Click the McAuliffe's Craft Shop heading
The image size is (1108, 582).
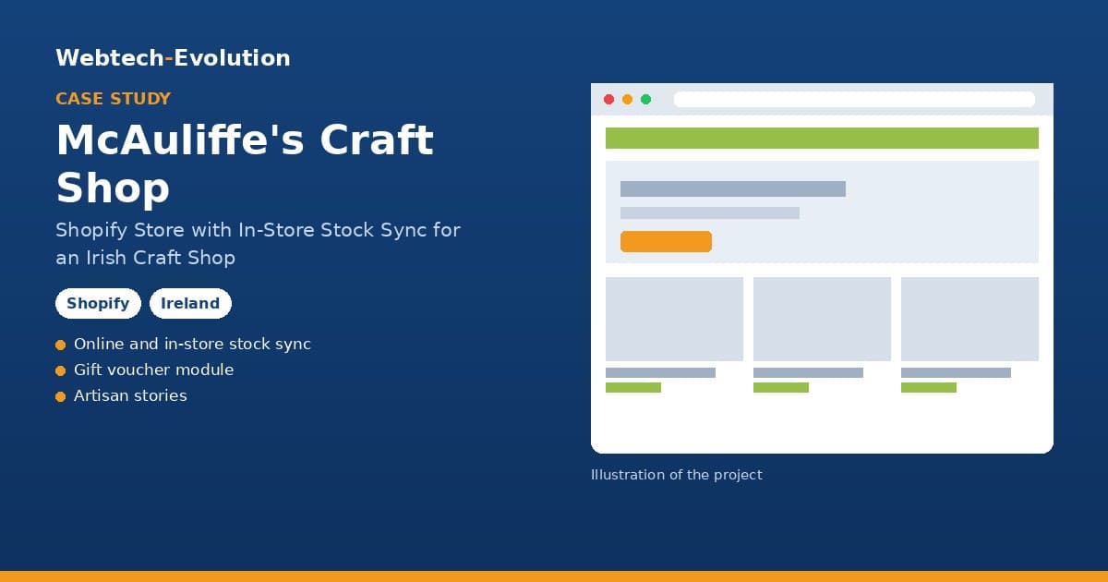coord(245,164)
